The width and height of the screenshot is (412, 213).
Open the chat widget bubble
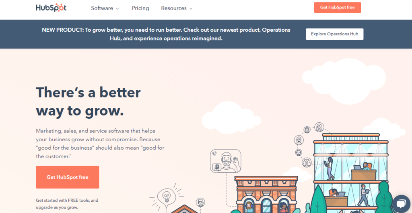401,203
